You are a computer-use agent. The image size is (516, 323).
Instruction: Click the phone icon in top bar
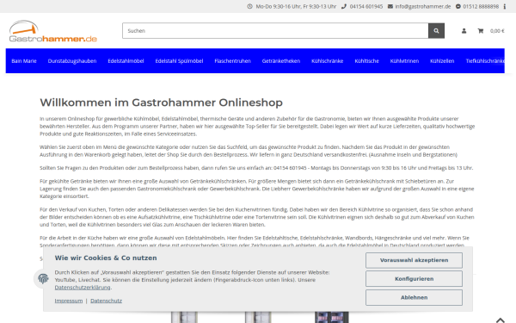[x=344, y=6]
